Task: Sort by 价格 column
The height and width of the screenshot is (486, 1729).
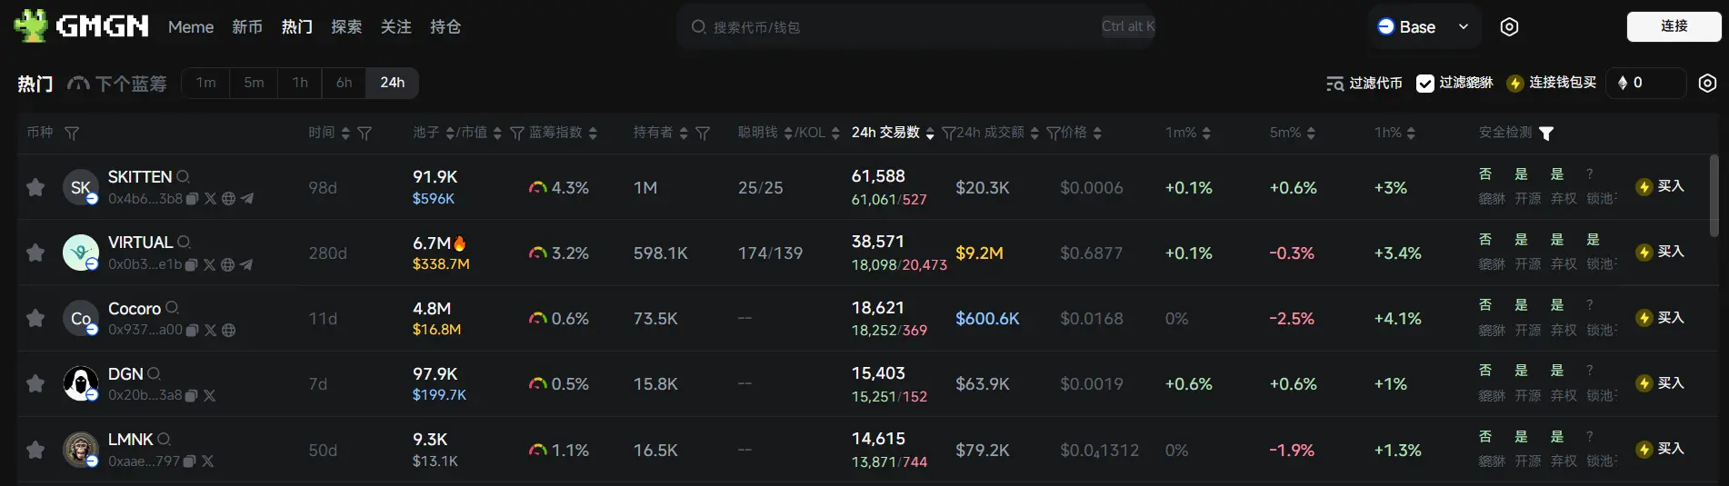Action: [x=1097, y=133]
